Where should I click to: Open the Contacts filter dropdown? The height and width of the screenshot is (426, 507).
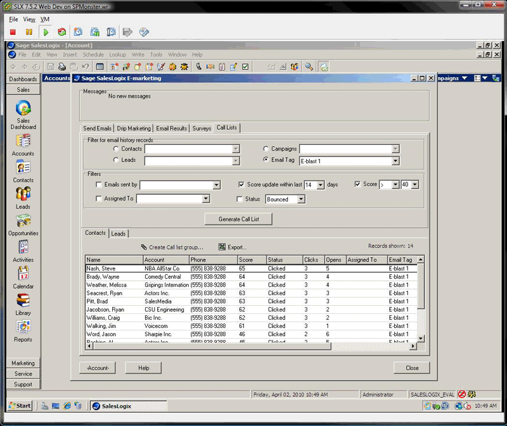coord(236,149)
